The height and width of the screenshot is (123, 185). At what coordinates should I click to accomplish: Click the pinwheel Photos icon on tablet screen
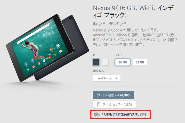55,54
